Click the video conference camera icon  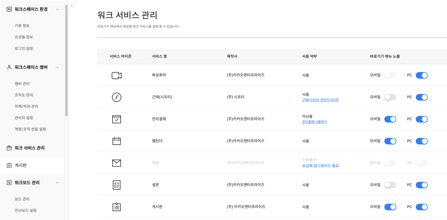pyautogui.click(x=117, y=75)
